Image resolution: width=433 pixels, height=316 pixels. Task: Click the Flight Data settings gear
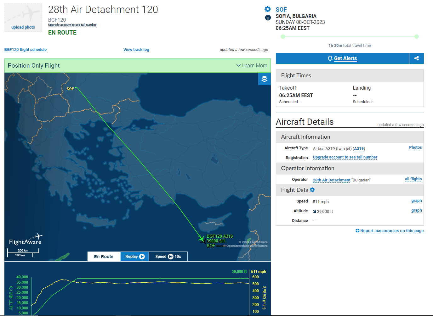click(x=312, y=190)
